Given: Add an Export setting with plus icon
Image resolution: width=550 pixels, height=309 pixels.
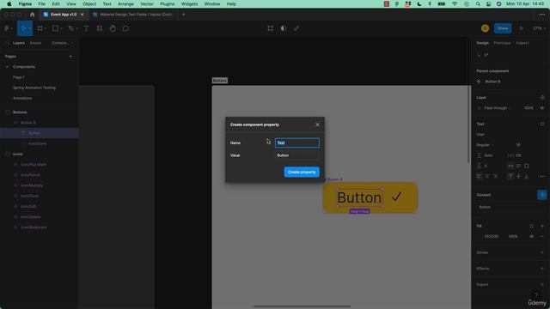Looking at the screenshot, I should coord(542,284).
